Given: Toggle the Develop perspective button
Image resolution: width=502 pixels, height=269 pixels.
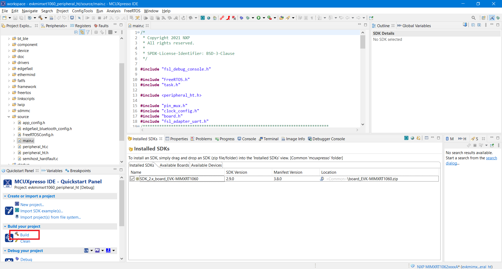Looking at the screenshot, I should point(492,18).
